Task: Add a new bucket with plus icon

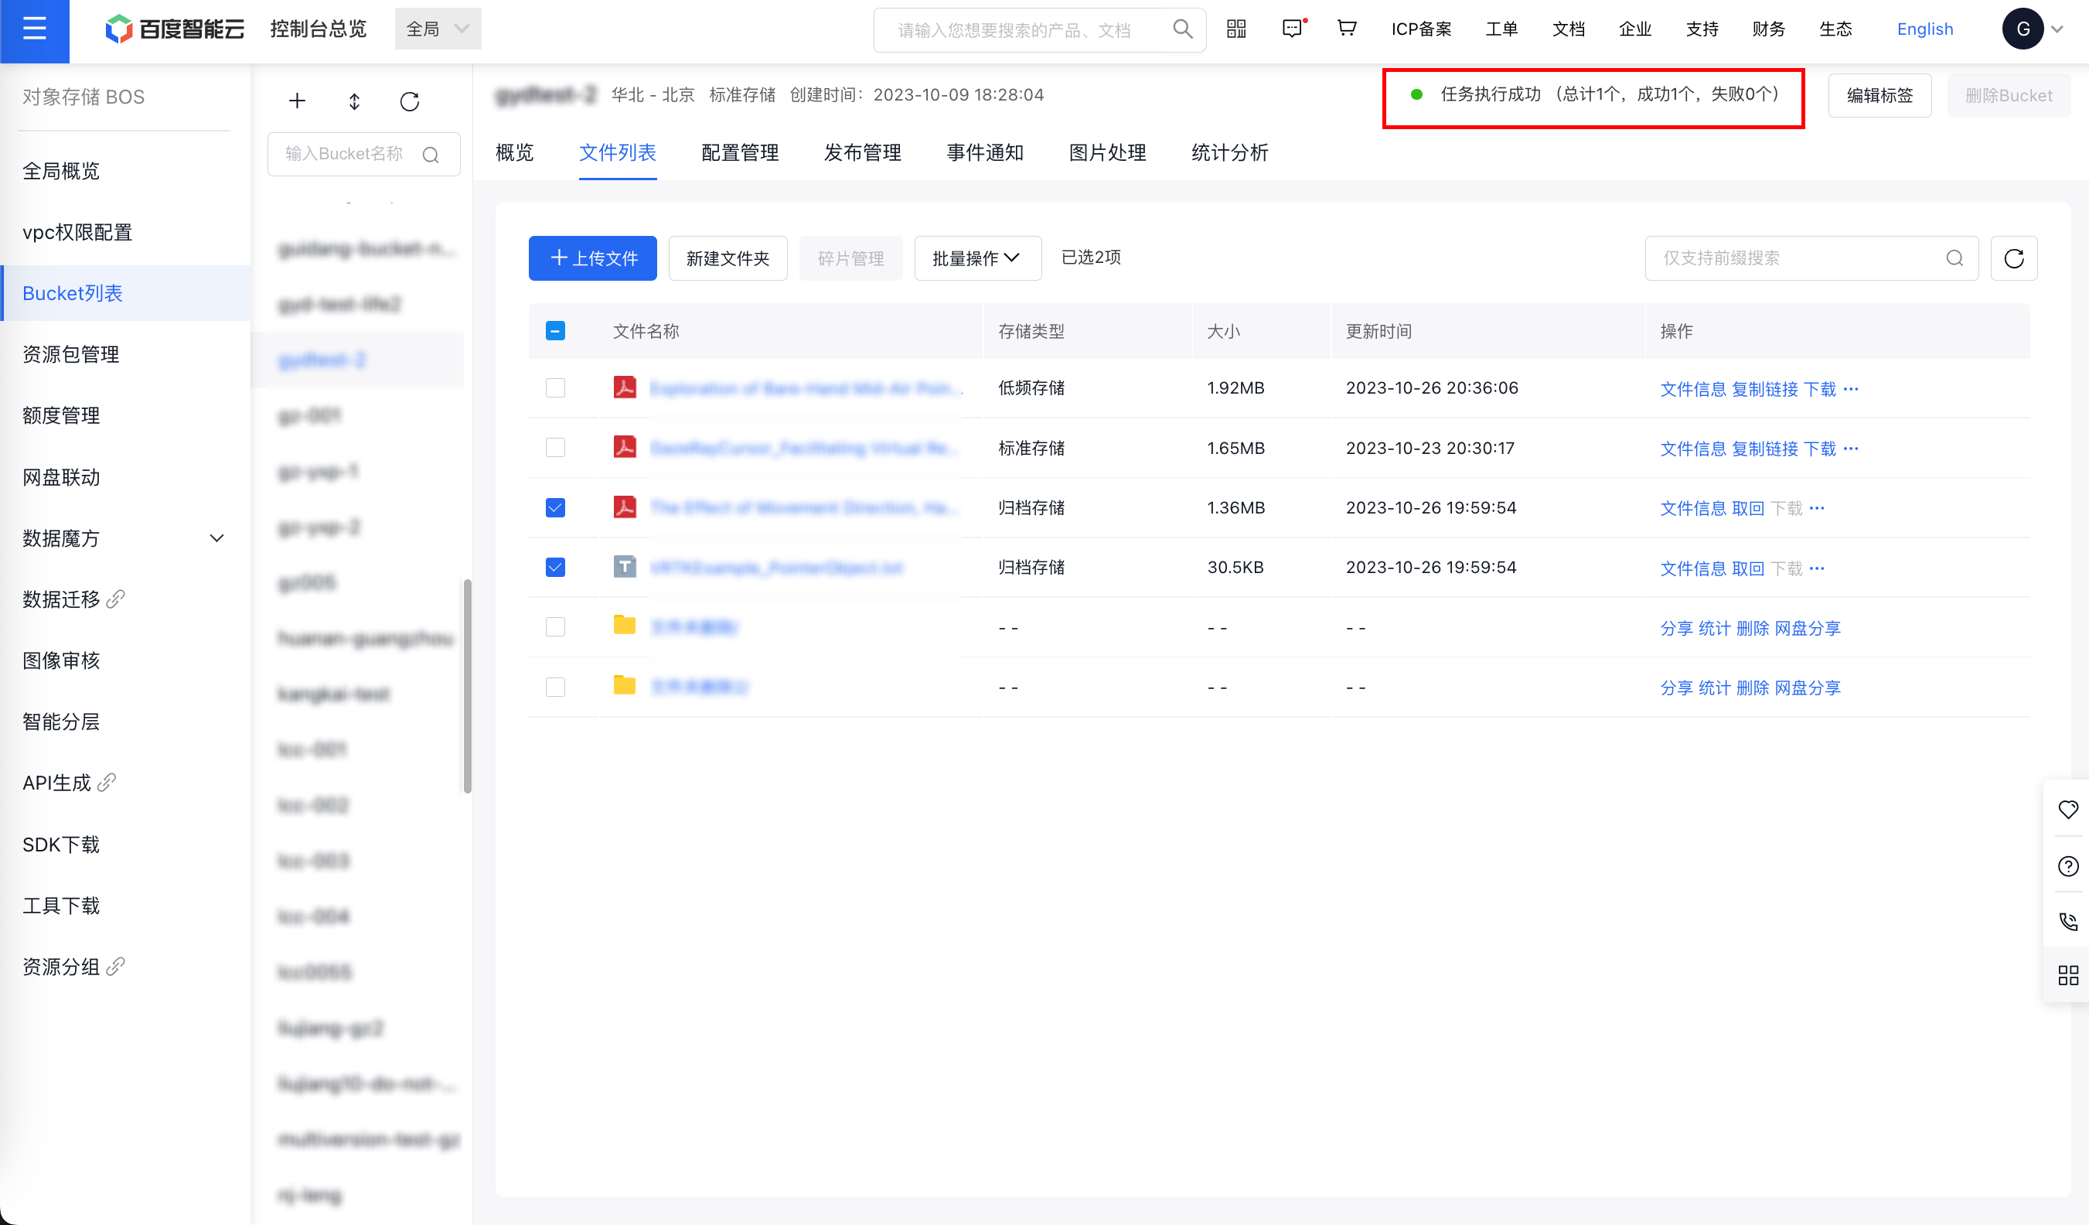Action: click(x=297, y=101)
